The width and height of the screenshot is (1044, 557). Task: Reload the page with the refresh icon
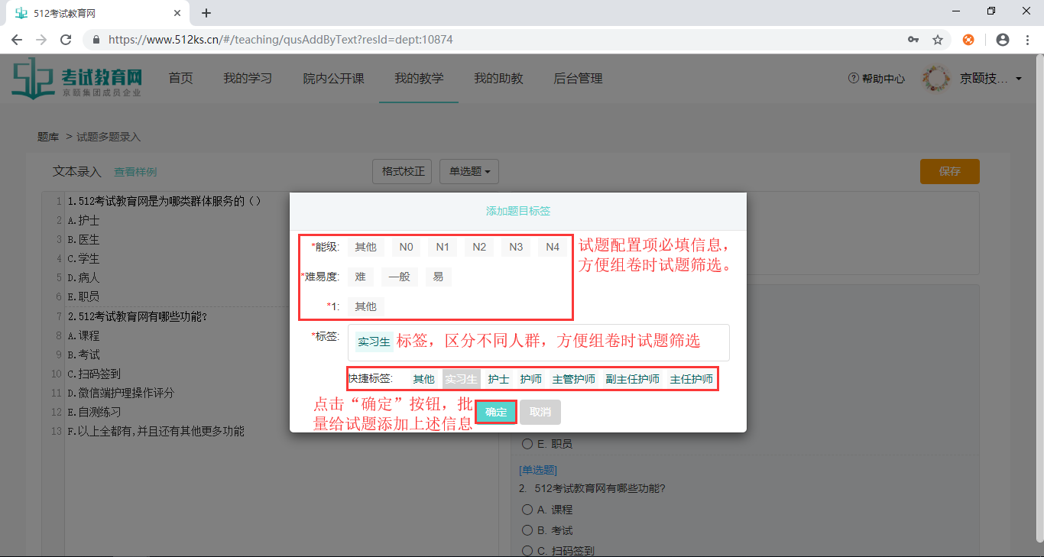[66, 40]
